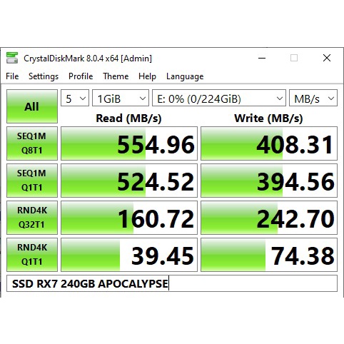This screenshot has width=344, height=344.
Task: Click the comment field with SSD RX7 text
Action: [172, 283]
